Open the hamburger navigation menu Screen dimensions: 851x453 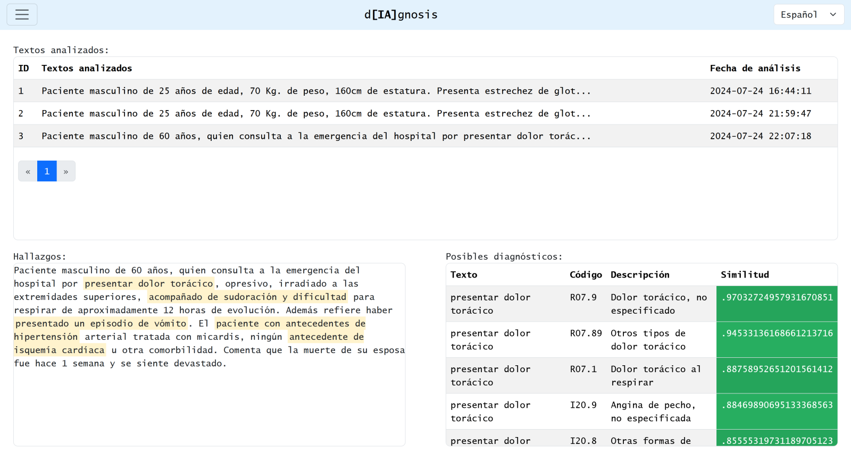(22, 15)
